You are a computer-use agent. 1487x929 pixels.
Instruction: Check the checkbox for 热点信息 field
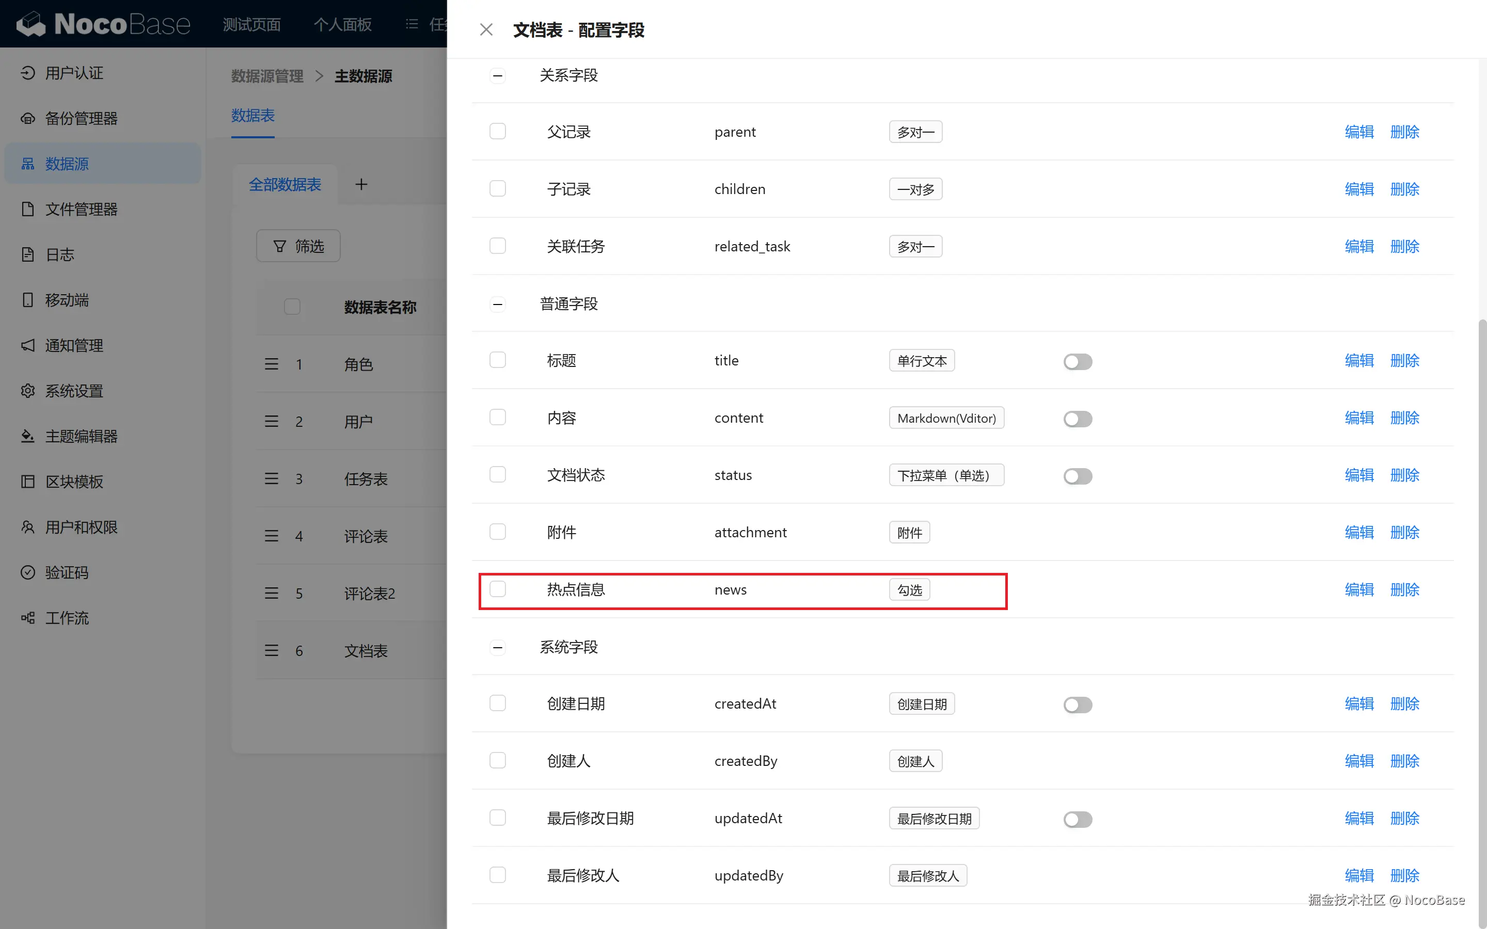point(498,589)
